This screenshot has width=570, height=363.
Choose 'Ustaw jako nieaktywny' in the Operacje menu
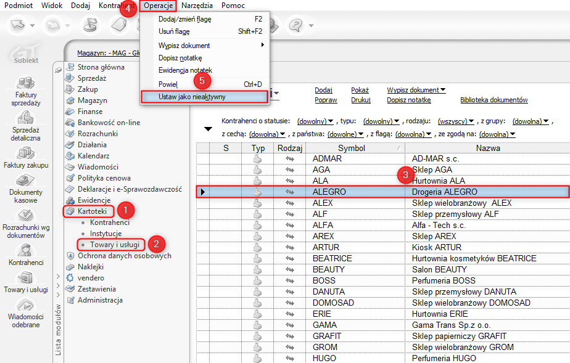[205, 97]
